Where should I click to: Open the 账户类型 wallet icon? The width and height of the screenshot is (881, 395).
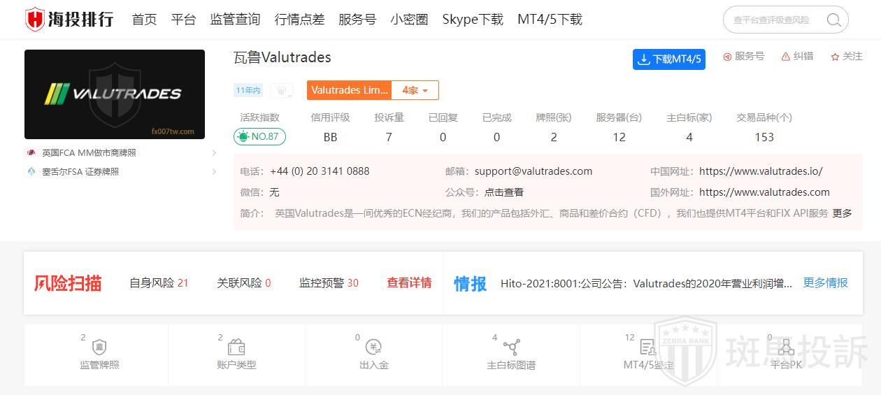(236, 347)
